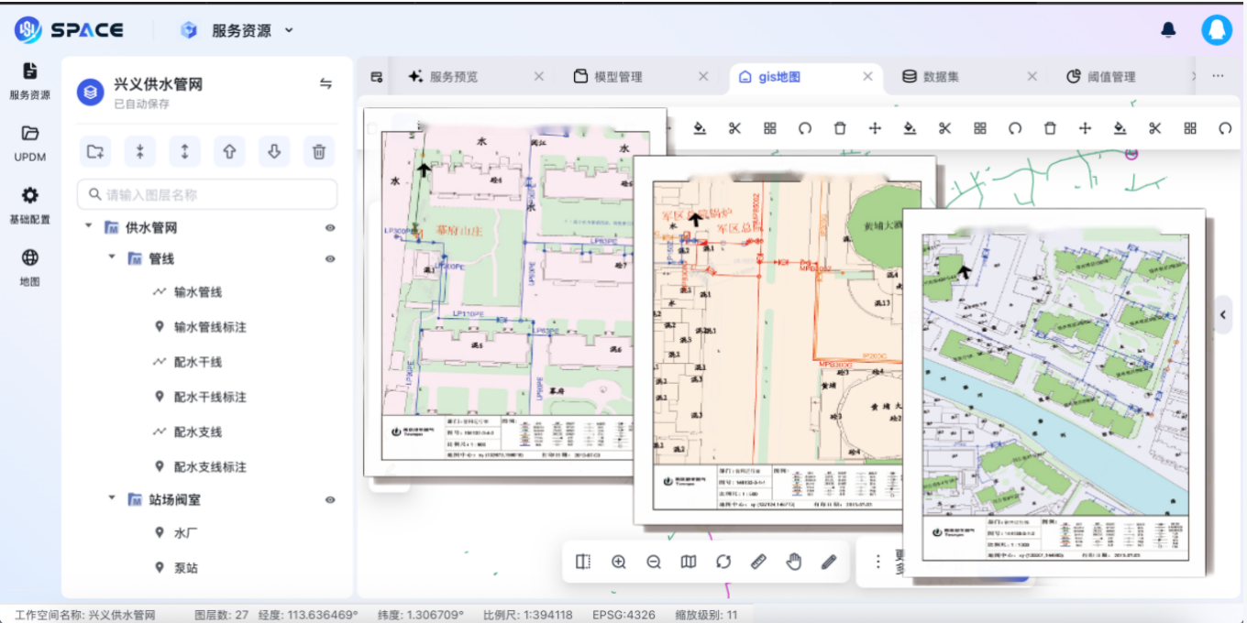Activate the hand pan tool
Viewport: 1247px width, 623px height.
click(794, 562)
